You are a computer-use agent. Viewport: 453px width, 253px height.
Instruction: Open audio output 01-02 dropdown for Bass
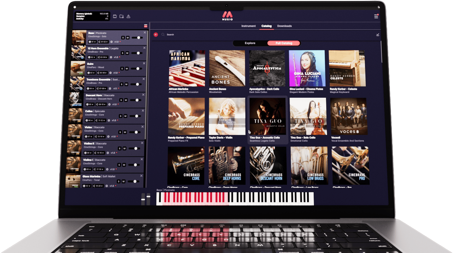(103, 42)
